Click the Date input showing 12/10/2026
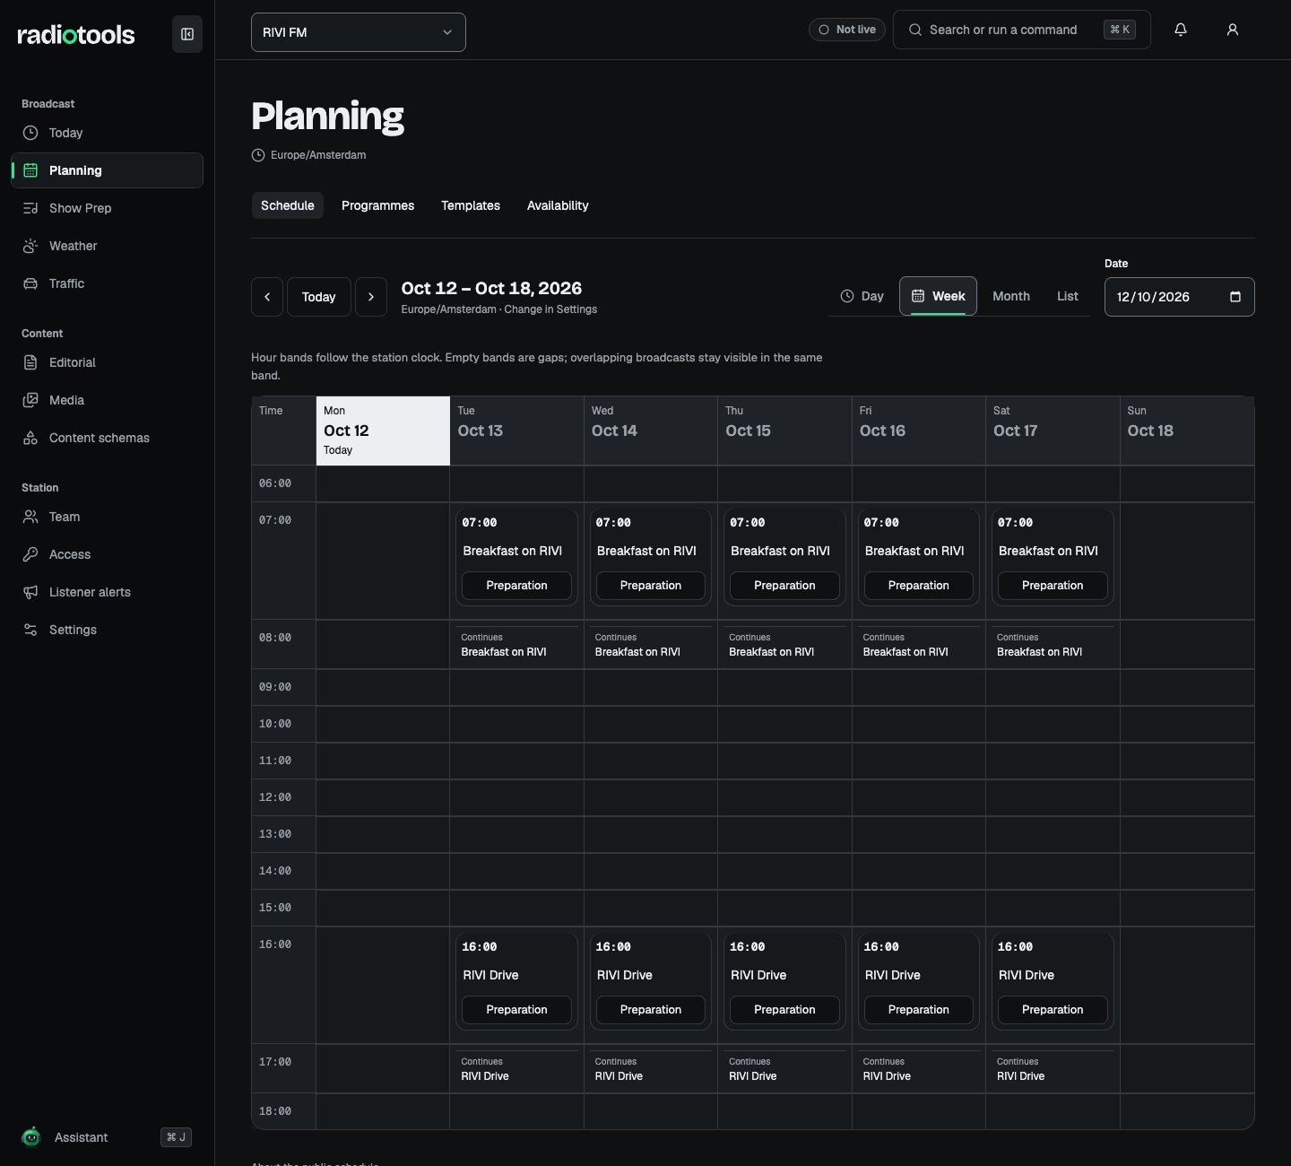This screenshot has width=1291, height=1166. (x=1179, y=297)
